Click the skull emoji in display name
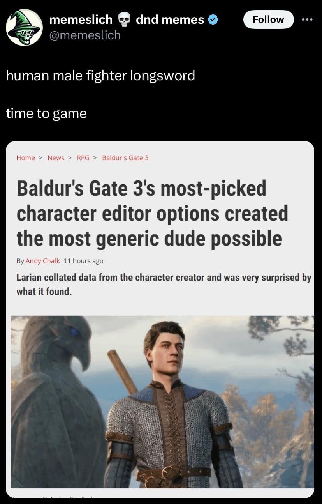This screenshot has width=322, height=504. point(124,20)
